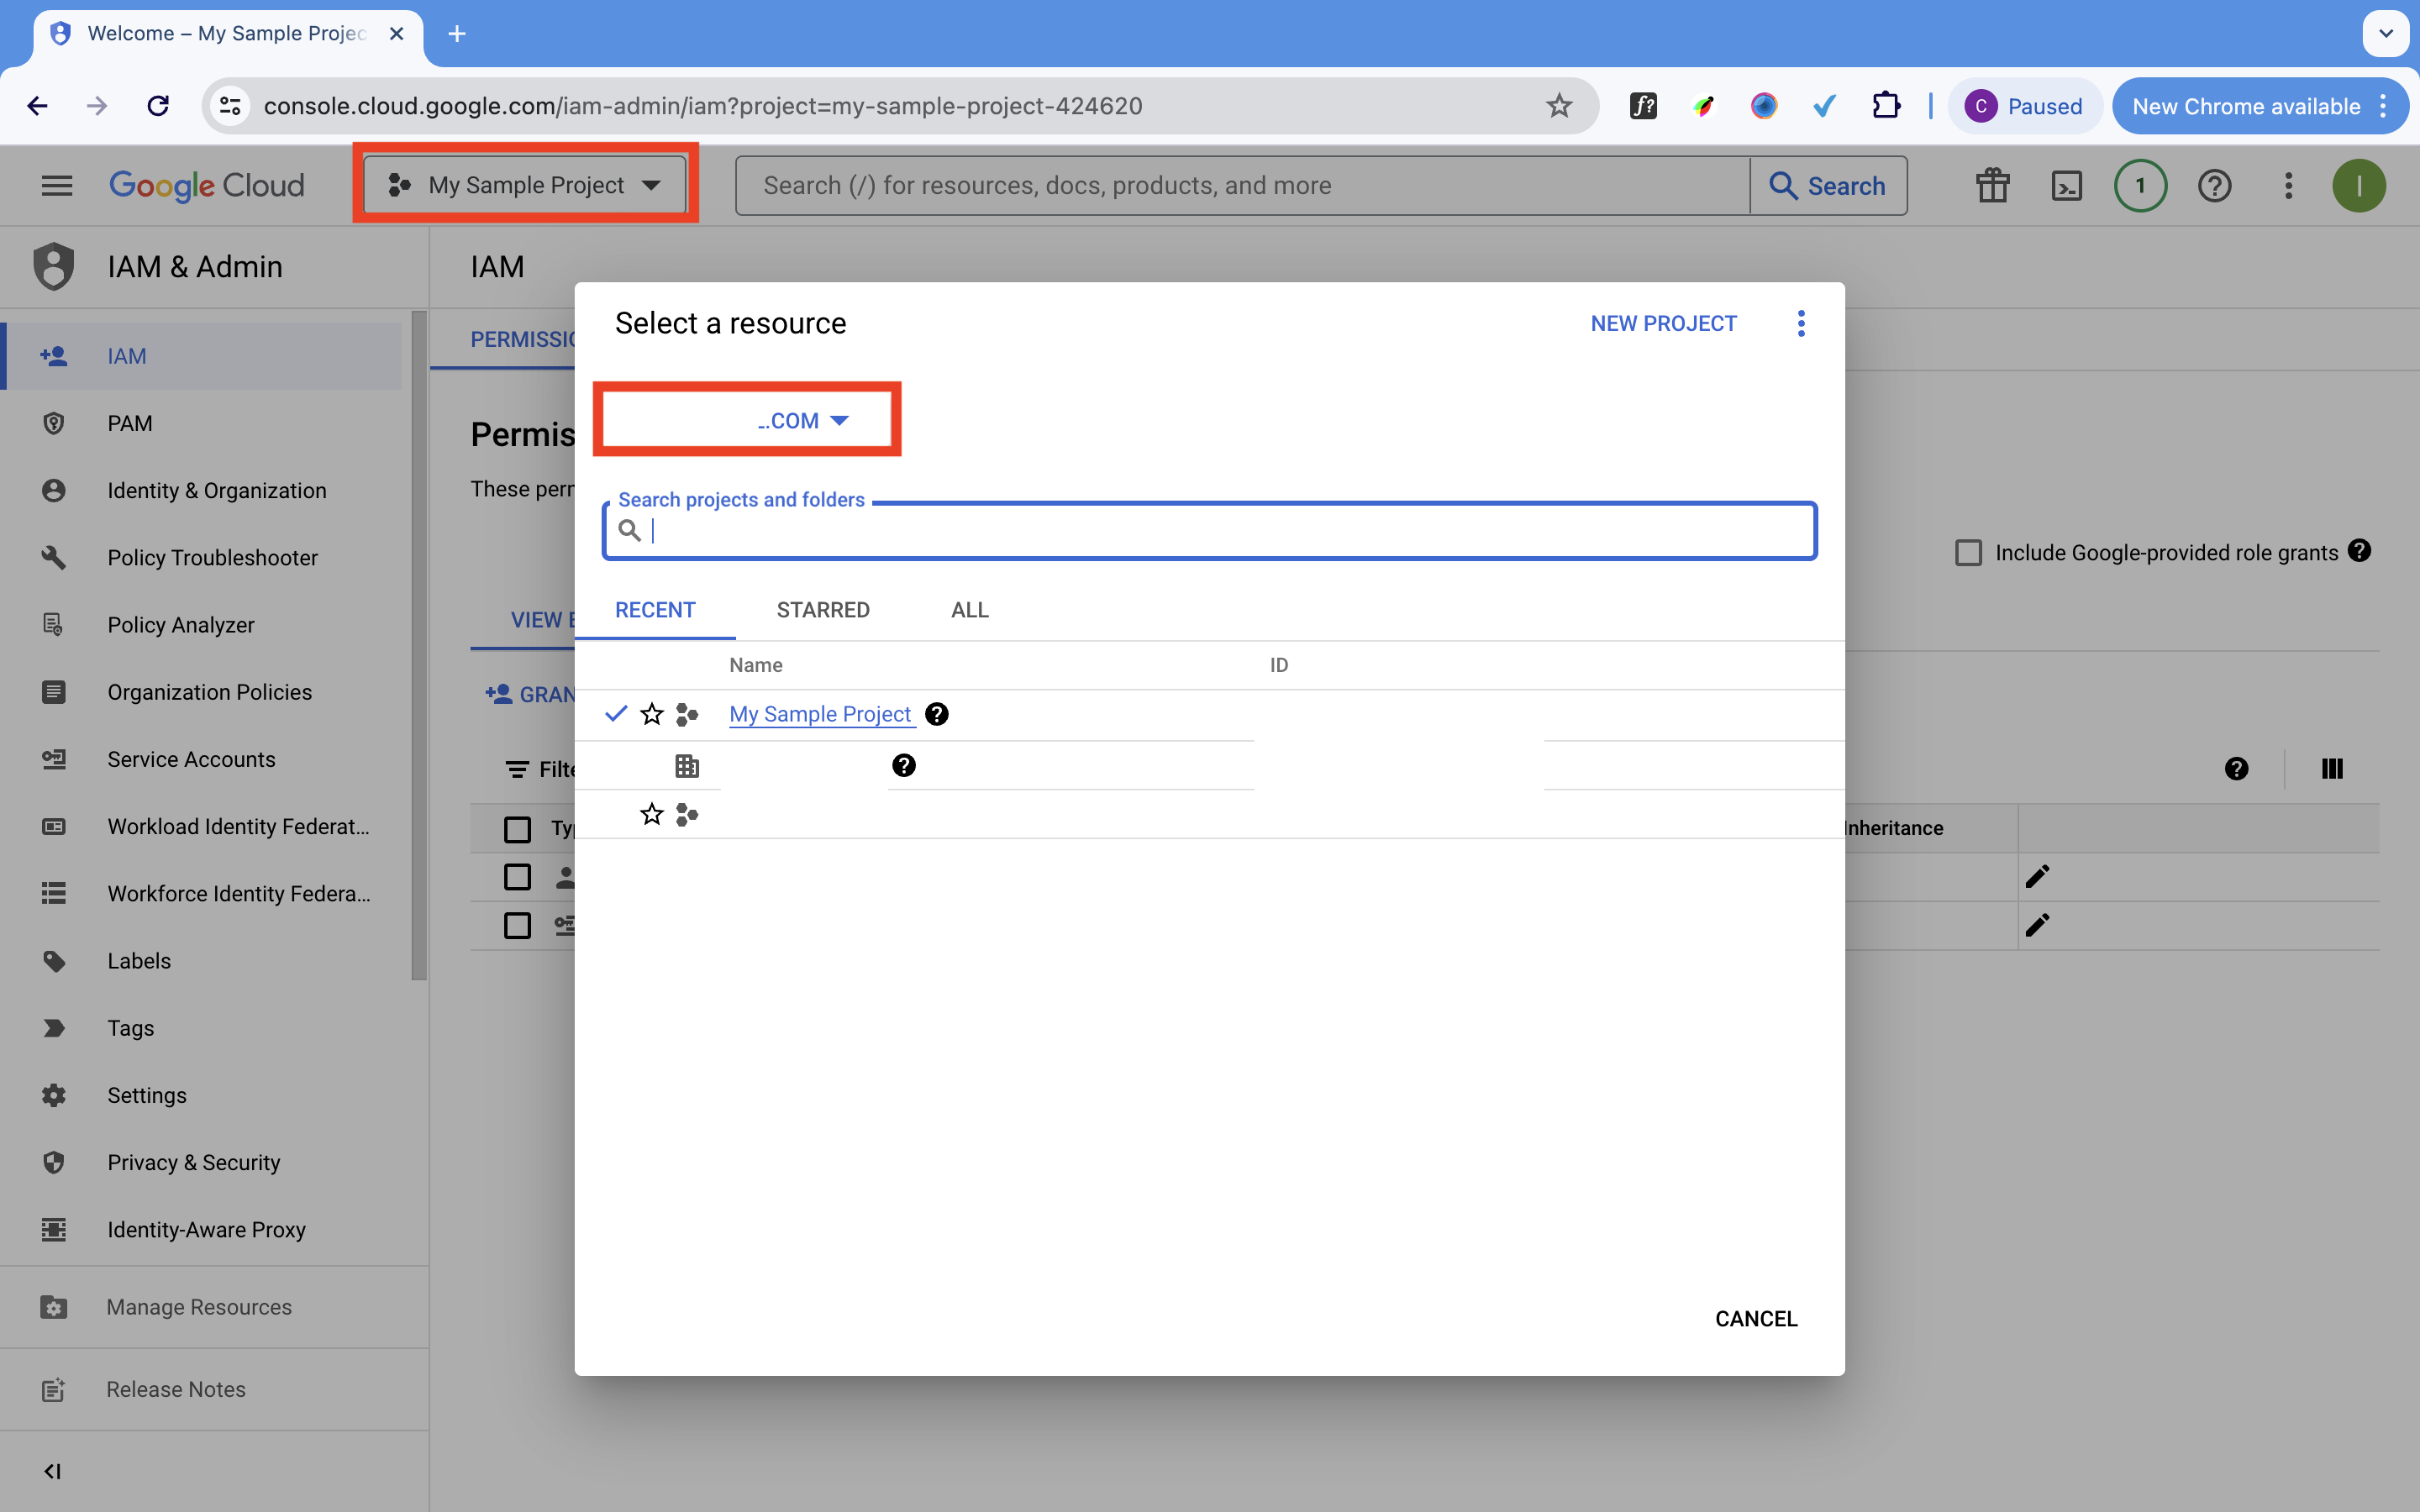Click the green account avatar
Screen dimensions: 2420x1512
point(2359,185)
